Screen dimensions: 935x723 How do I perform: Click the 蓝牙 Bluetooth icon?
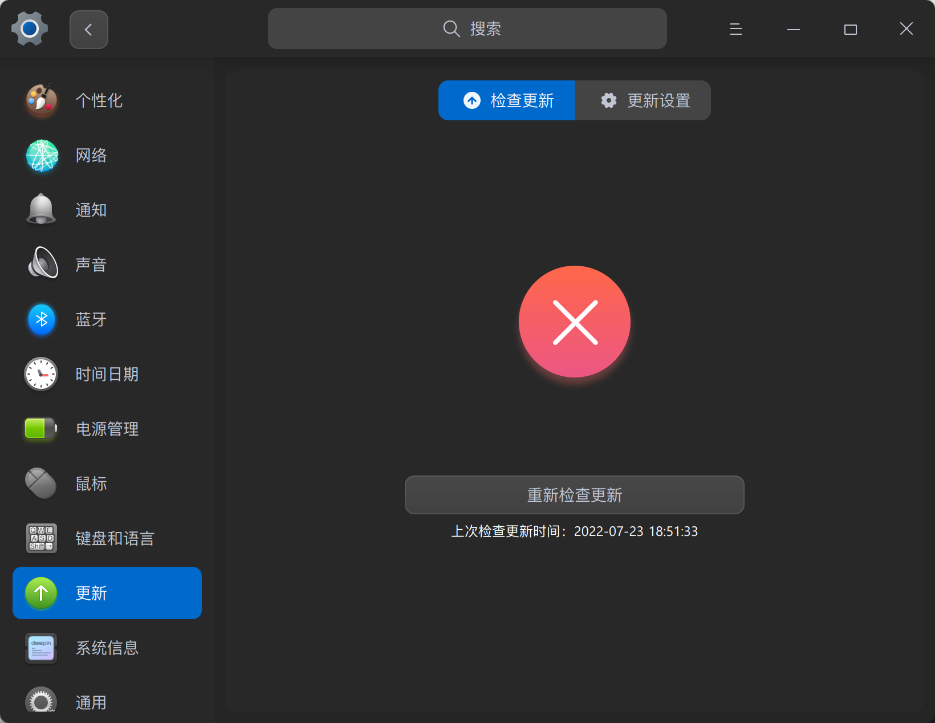point(42,319)
